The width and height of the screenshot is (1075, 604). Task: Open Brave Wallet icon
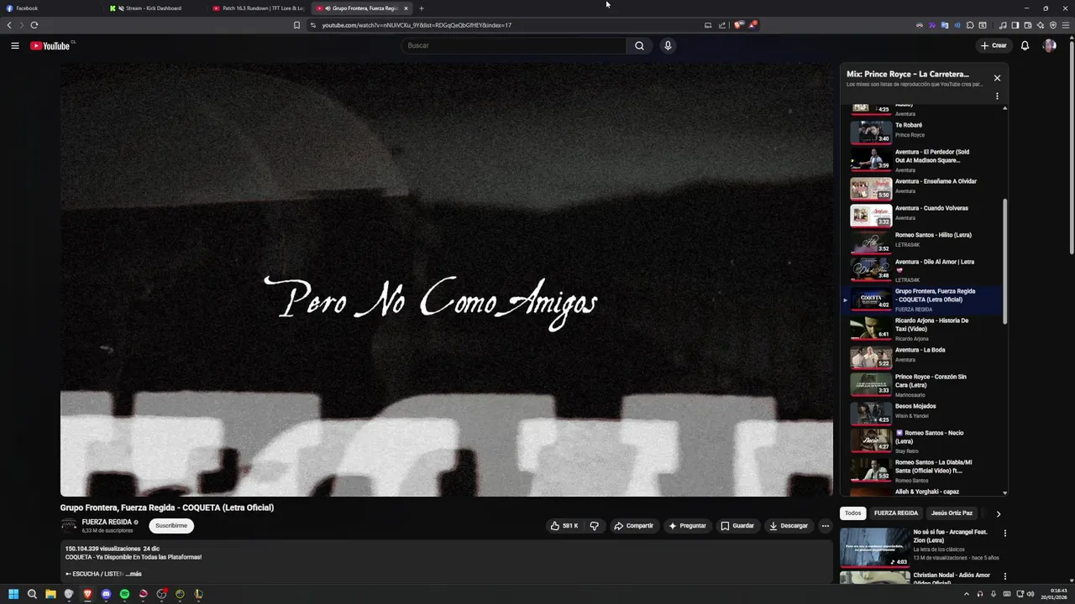[x=1028, y=25]
